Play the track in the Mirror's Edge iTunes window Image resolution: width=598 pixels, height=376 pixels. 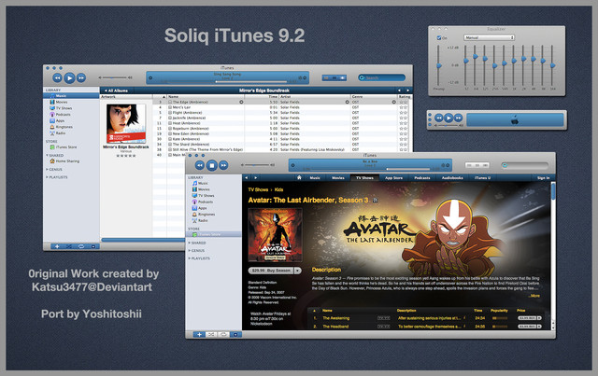coord(69,78)
